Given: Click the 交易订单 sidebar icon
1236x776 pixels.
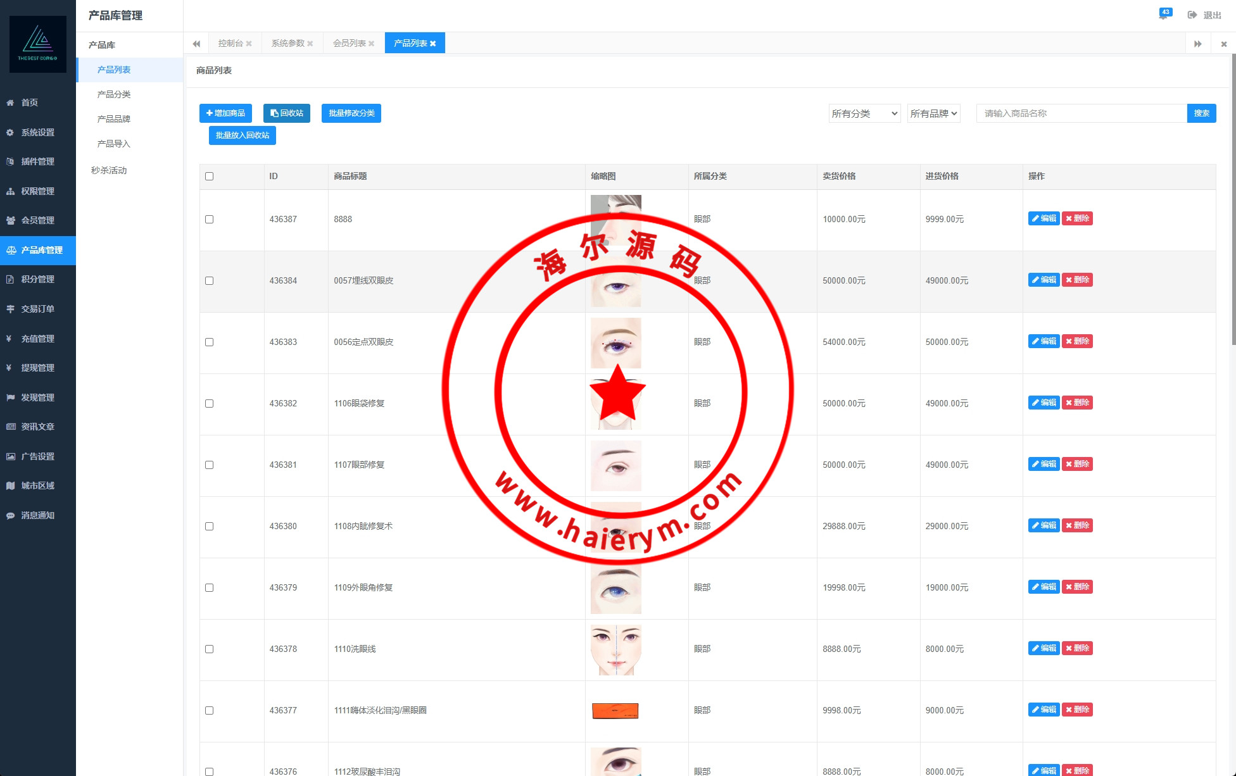Looking at the screenshot, I should tap(10, 309).
